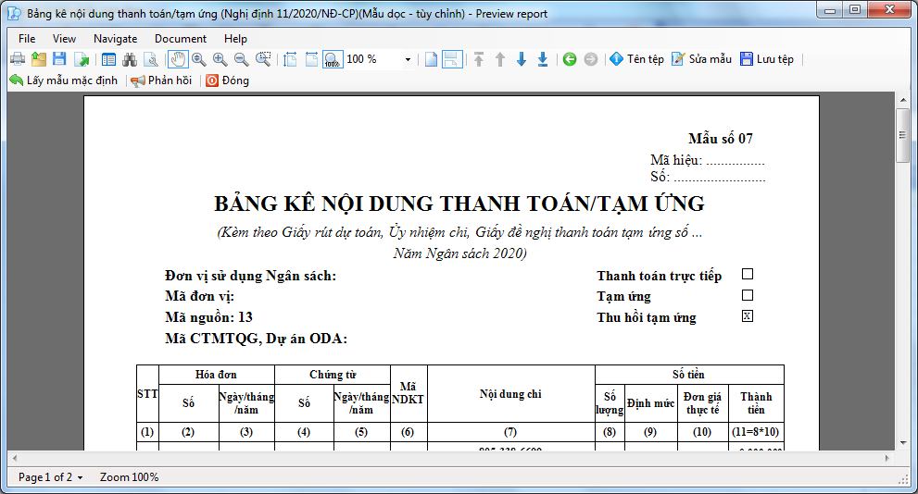918x494 pixels.
Task: Switch to continuous page view
Action: [452, 59]
